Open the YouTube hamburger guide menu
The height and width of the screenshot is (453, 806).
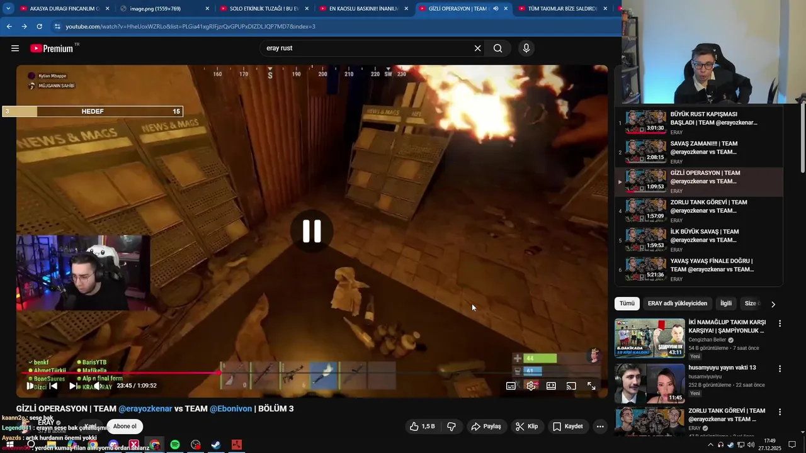tap(15, 48)
